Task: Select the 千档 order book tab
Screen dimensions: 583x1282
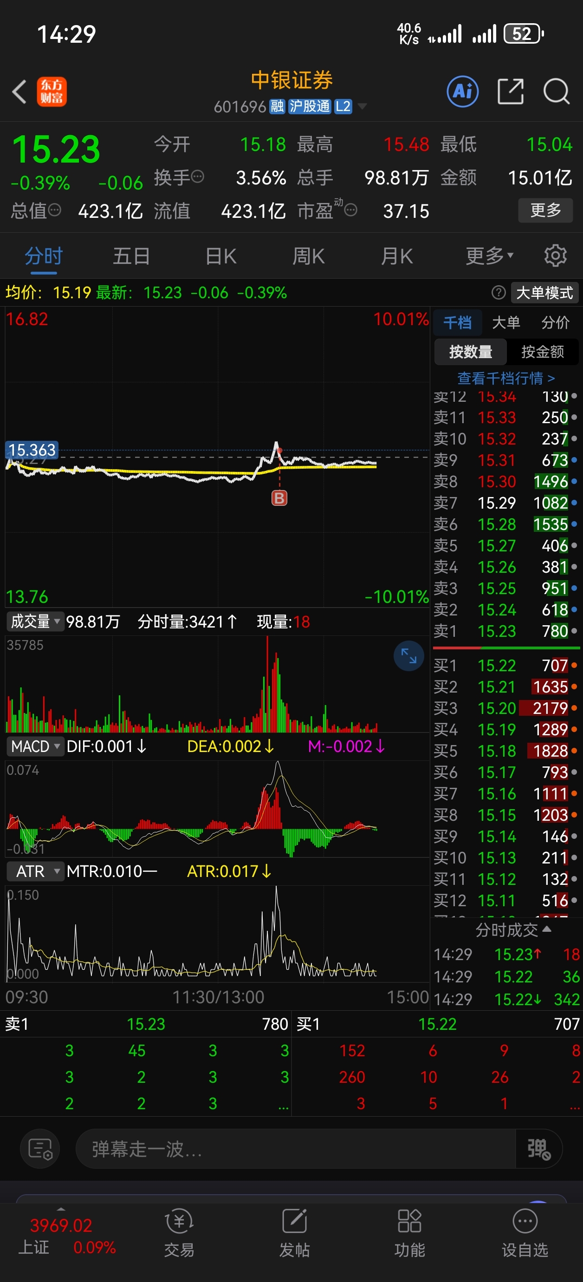Action: 458,322
